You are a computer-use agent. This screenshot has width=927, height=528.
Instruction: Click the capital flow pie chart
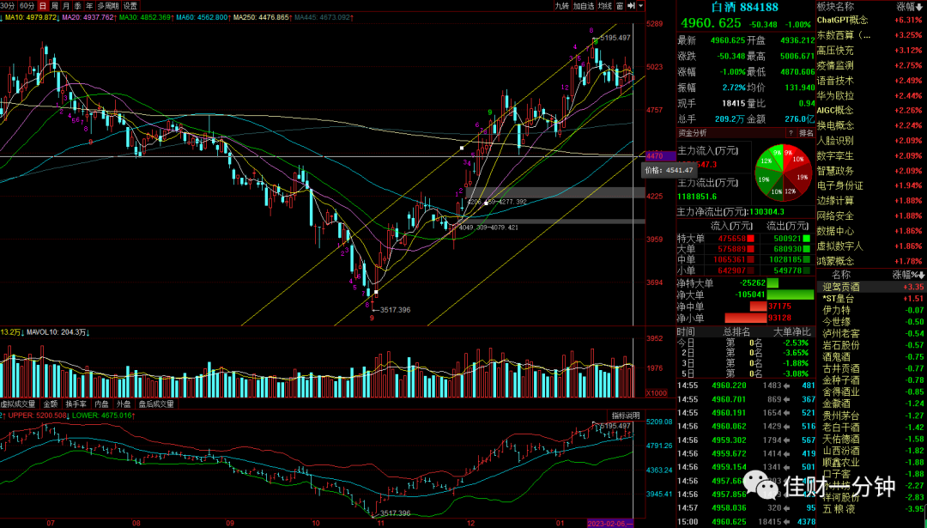(783, 172)
